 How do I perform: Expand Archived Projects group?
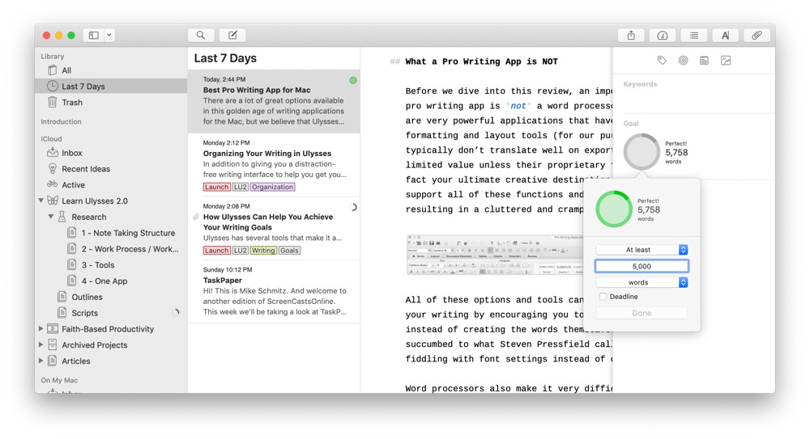40,344
